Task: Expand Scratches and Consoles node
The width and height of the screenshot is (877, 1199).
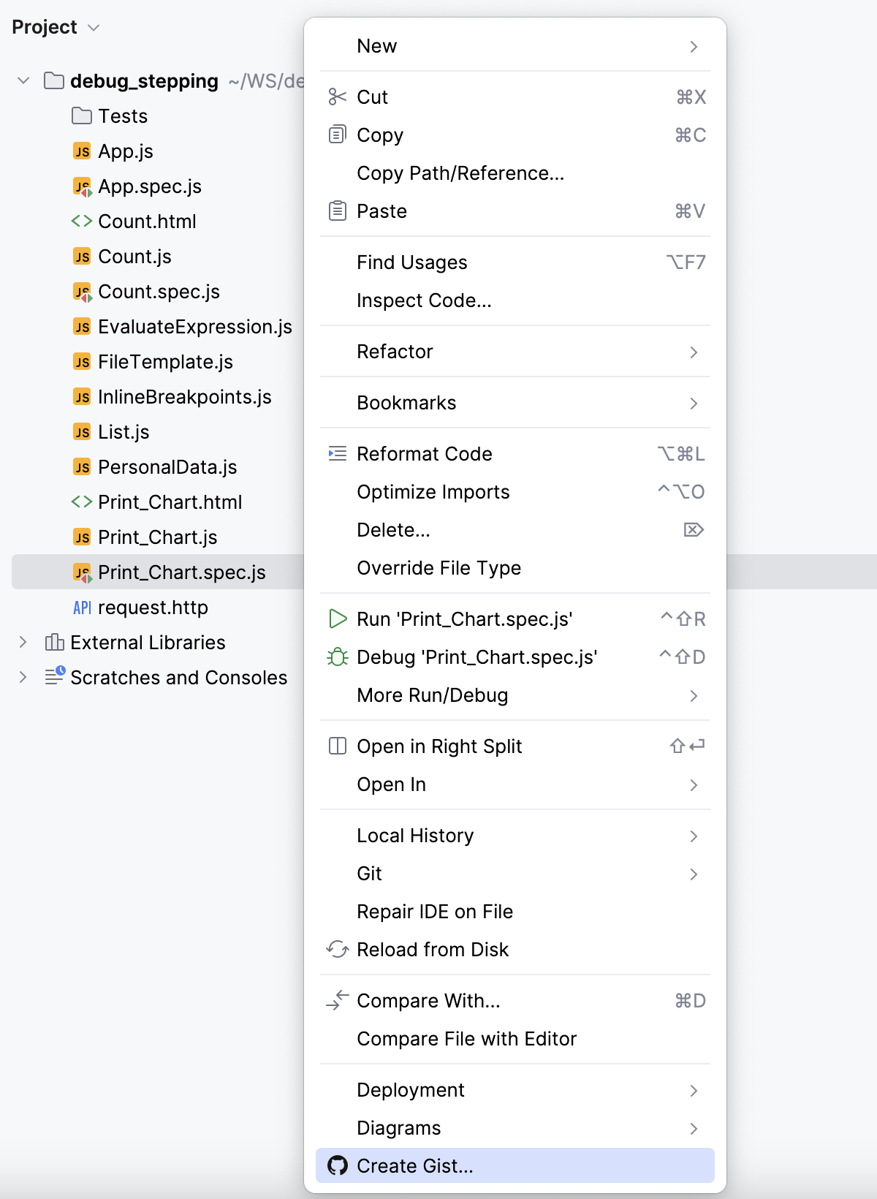Action: pos(23,678)
